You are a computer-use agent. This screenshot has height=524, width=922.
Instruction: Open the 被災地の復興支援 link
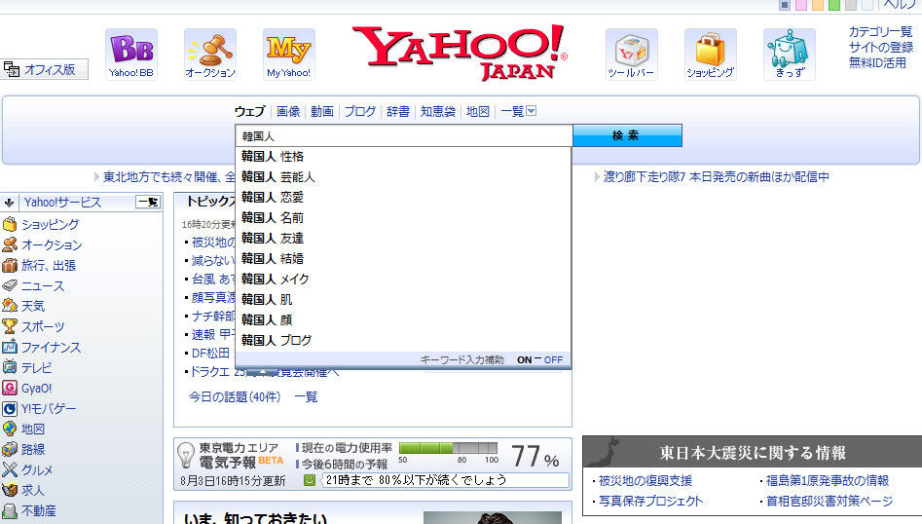point(645,480)
